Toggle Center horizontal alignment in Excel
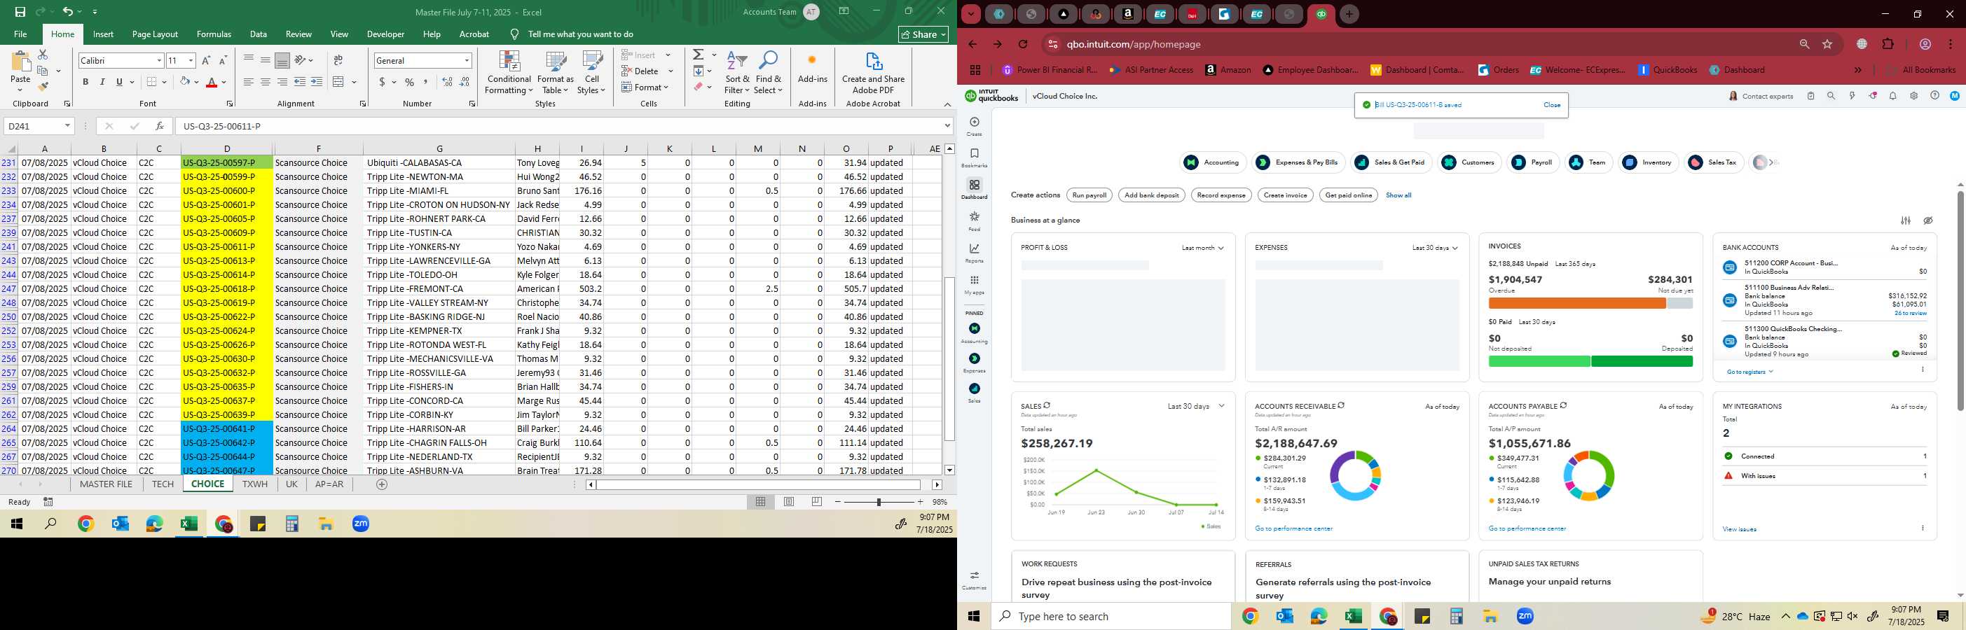The width and height of the screenshot is (1966, 630). (265, 82)
